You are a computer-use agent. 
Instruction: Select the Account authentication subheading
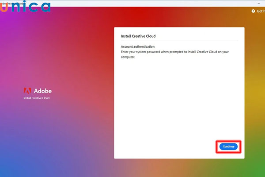click(138, 46)
